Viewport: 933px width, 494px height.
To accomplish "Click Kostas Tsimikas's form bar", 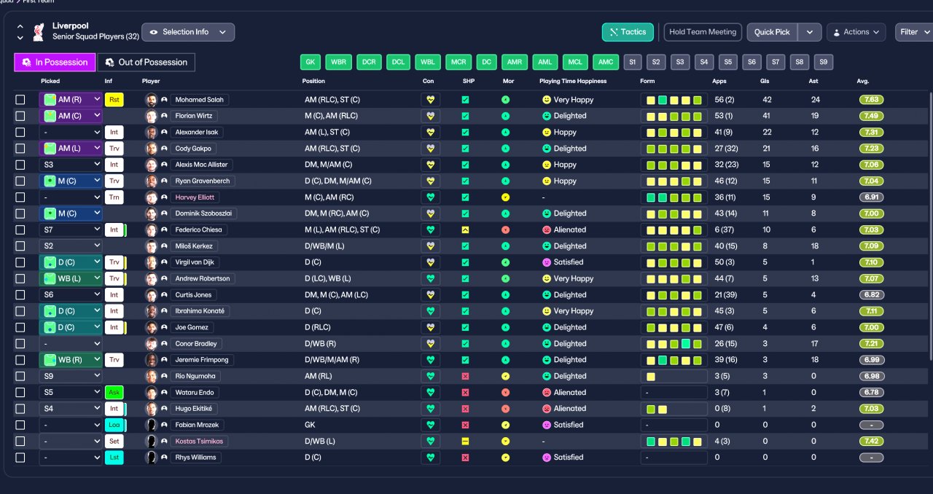I will tap(674, 442).
